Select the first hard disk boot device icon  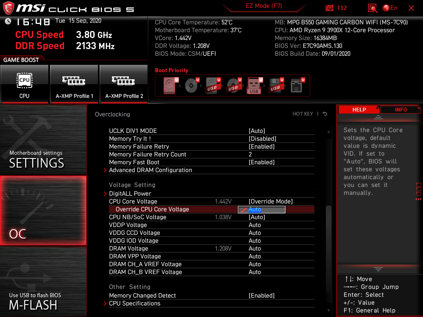pyautogui.click(x=171, y=85)
